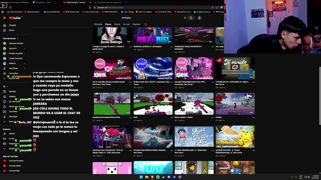Screen dimensions: 321x180
Task: Open options menu for Zavodila Osu video
Action: click(212, 82)
